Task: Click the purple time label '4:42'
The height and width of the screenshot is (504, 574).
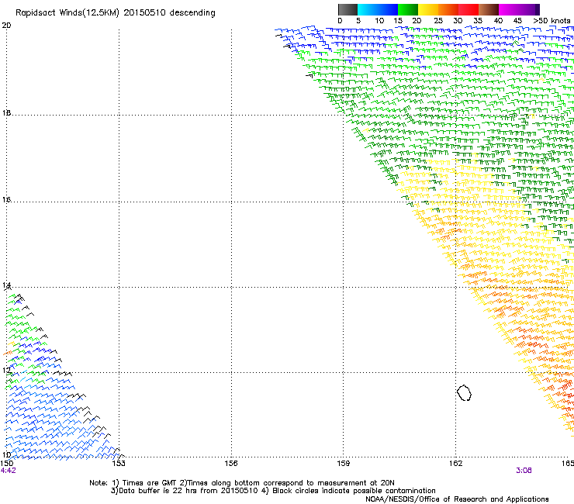Action: pyautogui.click(x=8, y=471)
